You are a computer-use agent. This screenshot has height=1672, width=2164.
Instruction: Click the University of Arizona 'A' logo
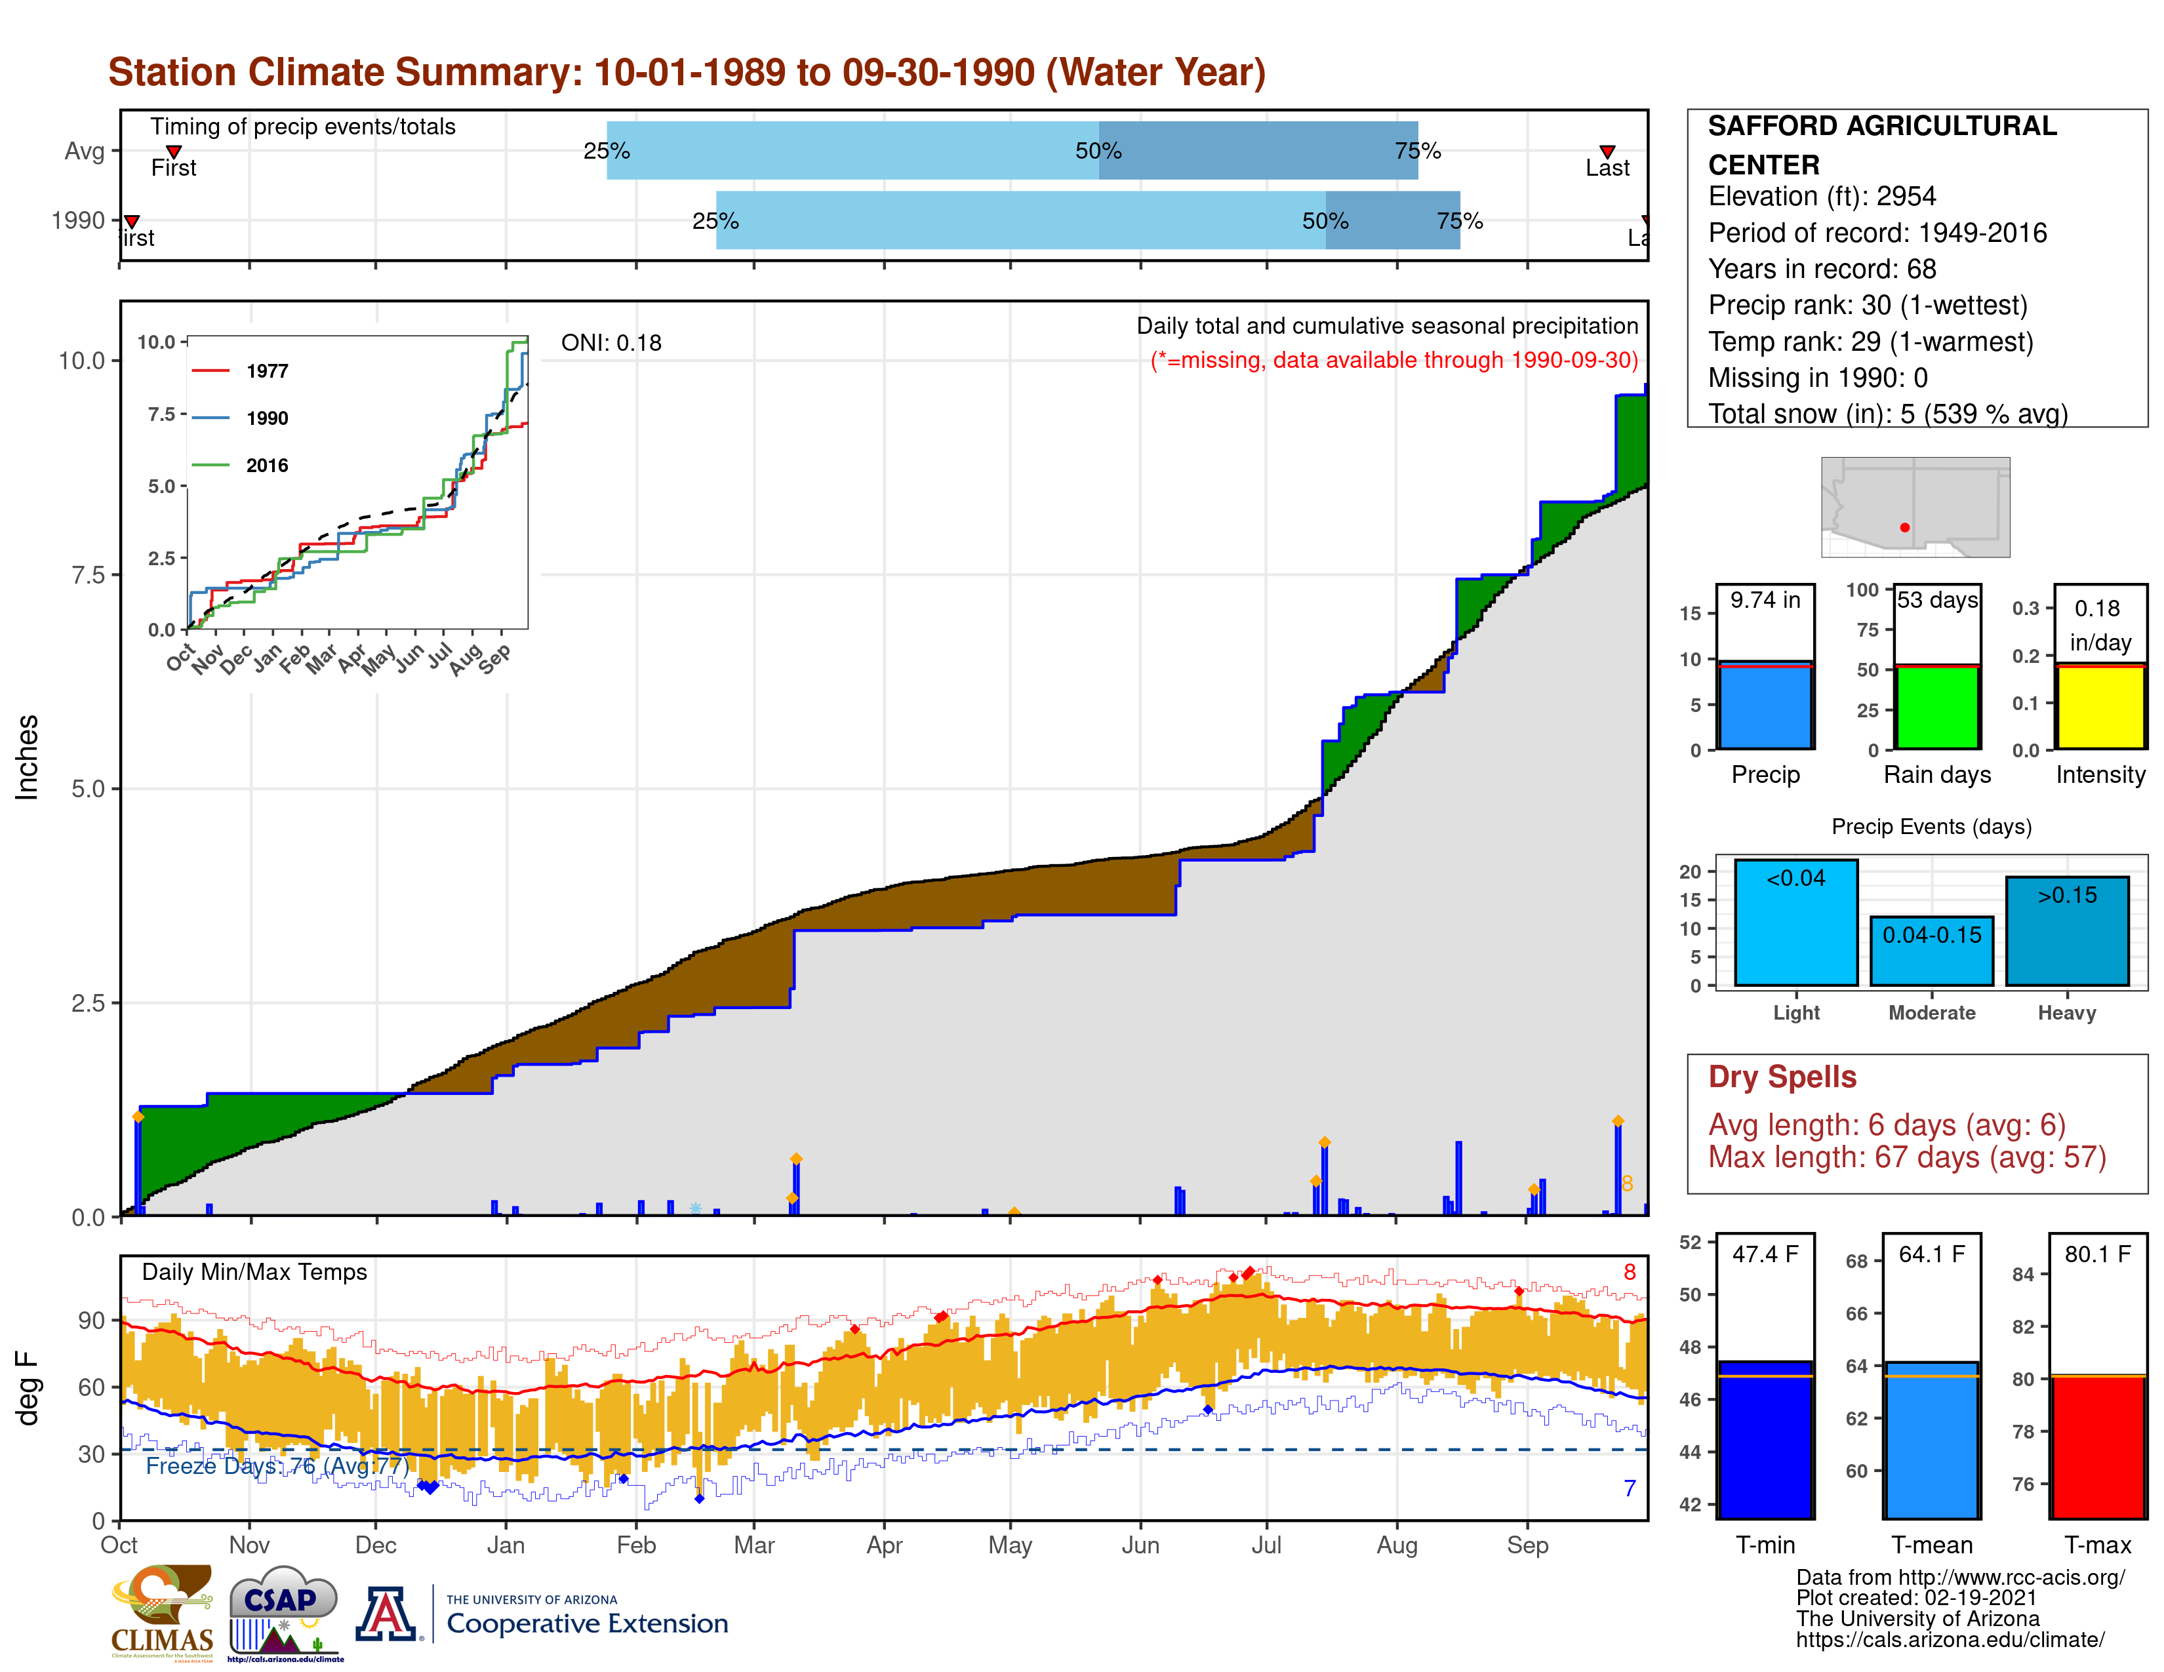[x=388, y=1614]
